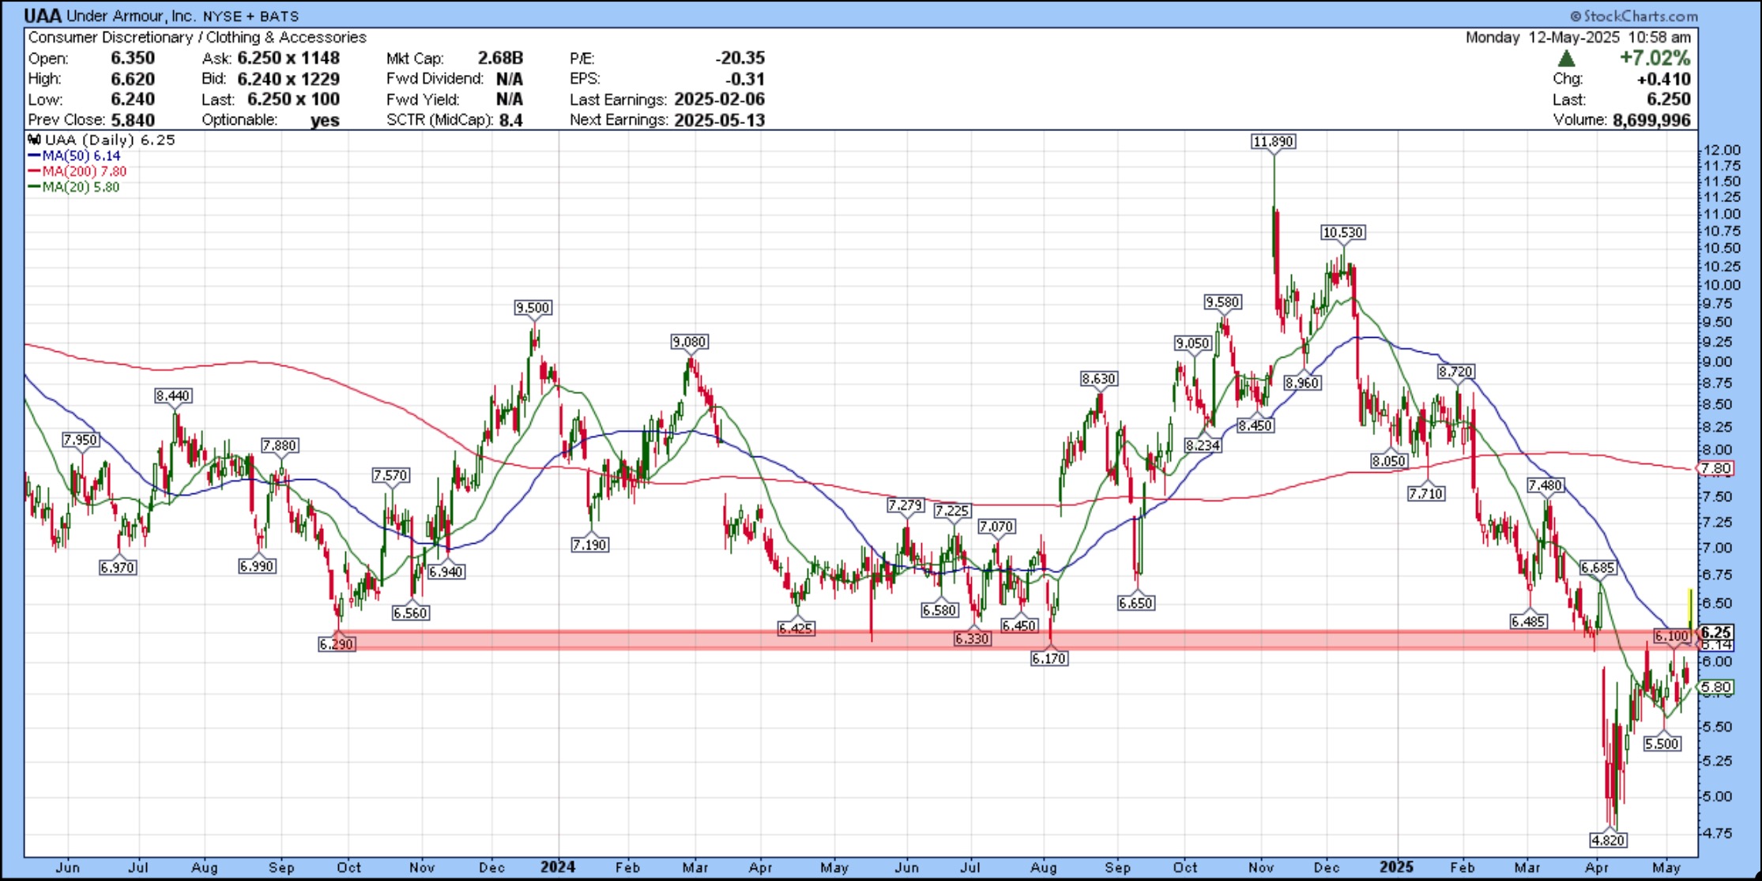This screenshot has width=1762, height=881.
Task: Select the MA(200) 7.80 legend entry
Action: pyautogui.click(x=77, y=171)
